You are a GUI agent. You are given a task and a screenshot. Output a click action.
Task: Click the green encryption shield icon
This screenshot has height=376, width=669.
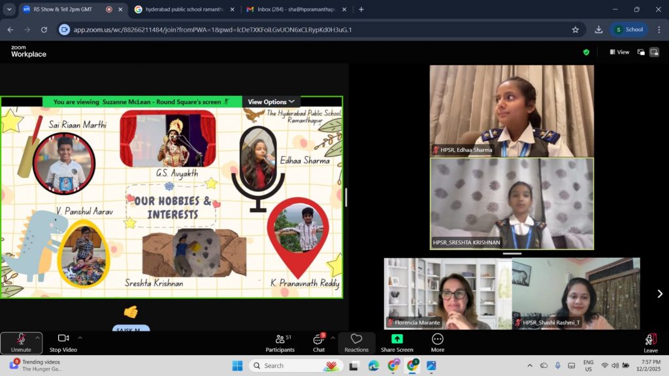[586, 52]
